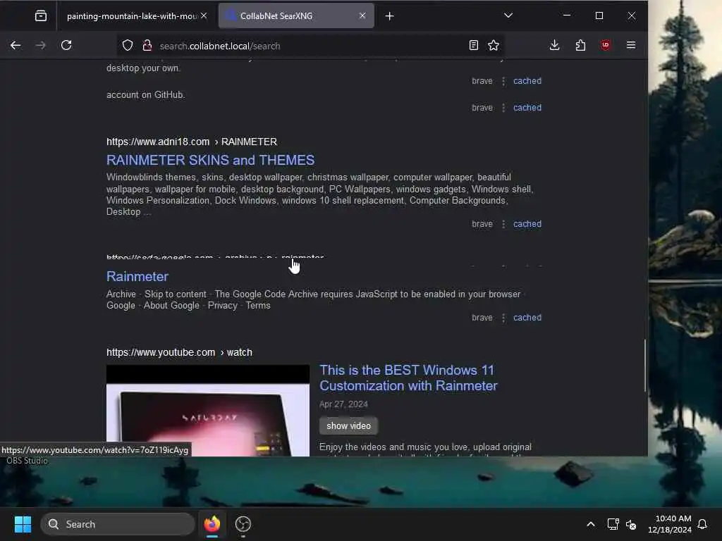
Task: Reload the page with the refresh icon
Action: coord(66,45)
